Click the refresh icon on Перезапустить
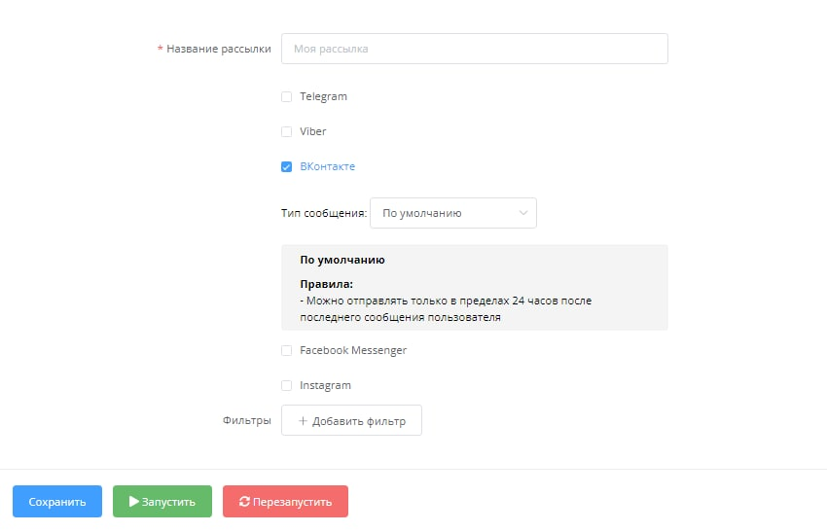The image size is (827, 532). pos(244,502)
